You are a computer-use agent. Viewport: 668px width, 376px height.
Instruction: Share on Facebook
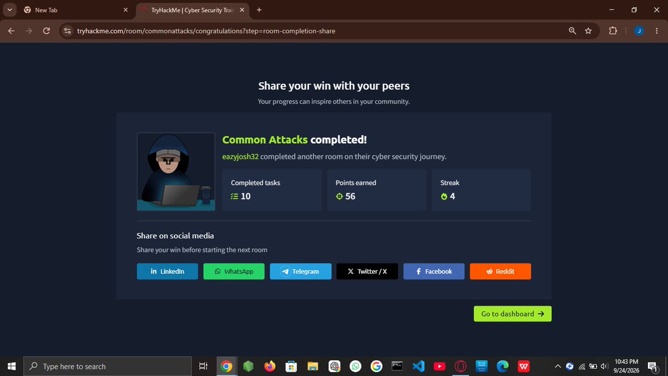[434, 271]
